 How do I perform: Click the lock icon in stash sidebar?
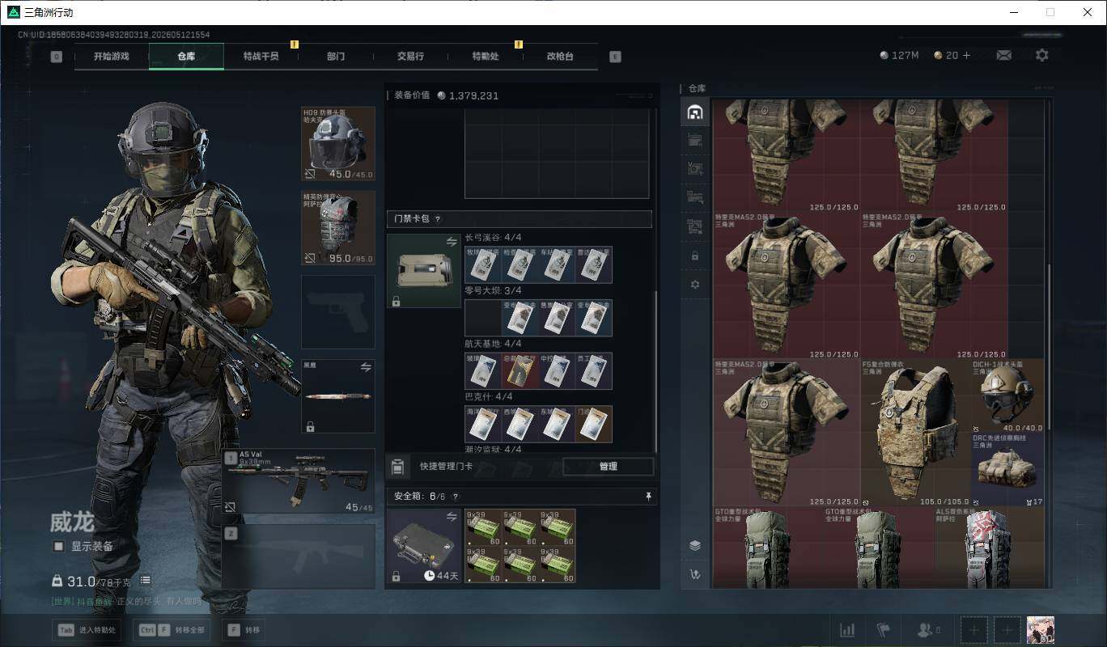[x=694, y=256]
